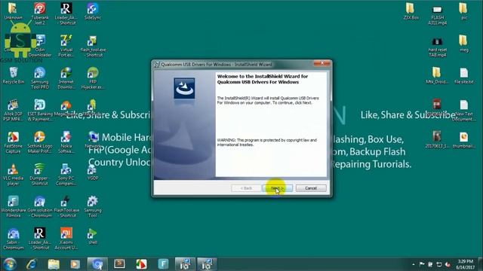Viewport: 483px width, 271px height.
Task: Select the VLC media player icon
Action: coord(14,175)
